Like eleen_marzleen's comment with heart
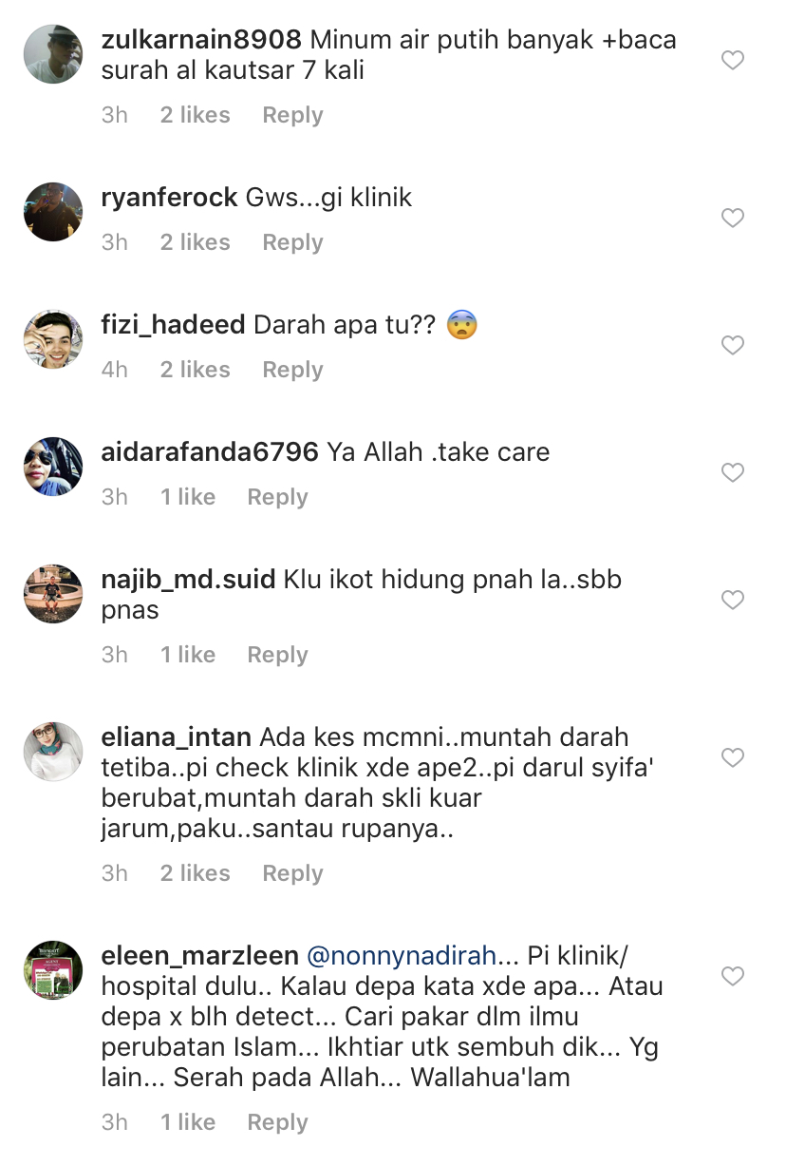Screen dimensions: 786x1166 pyautogui.click(x=733, y=977)
